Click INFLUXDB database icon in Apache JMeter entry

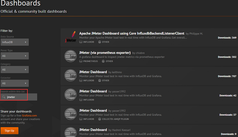pos(81,42)
